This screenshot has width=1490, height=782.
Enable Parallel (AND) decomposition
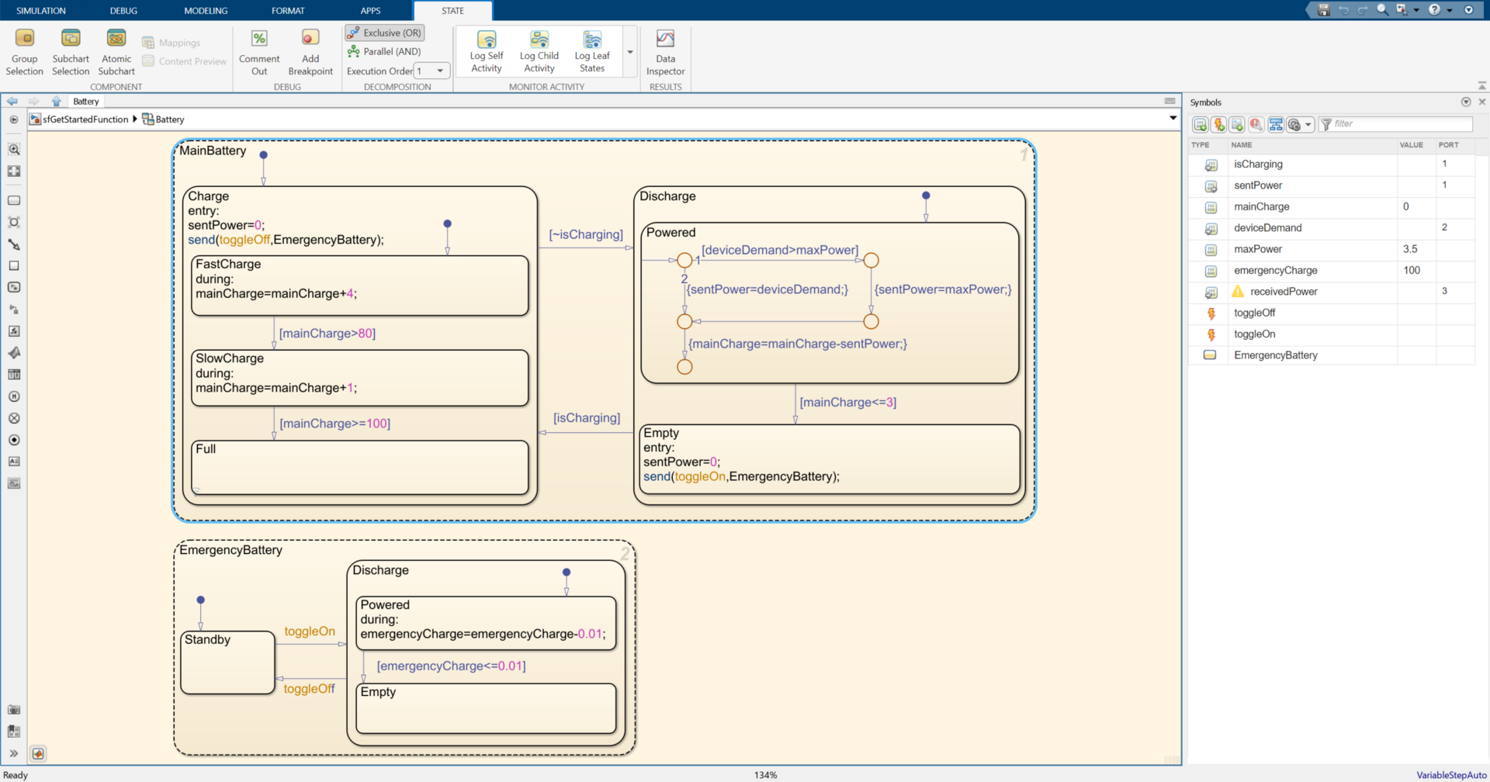pyautogui.click(x=383, y=51)
